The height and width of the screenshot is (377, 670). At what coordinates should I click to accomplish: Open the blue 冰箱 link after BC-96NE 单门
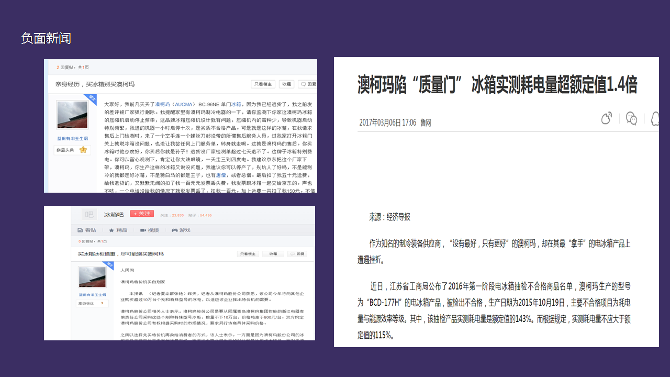(237, 105)
